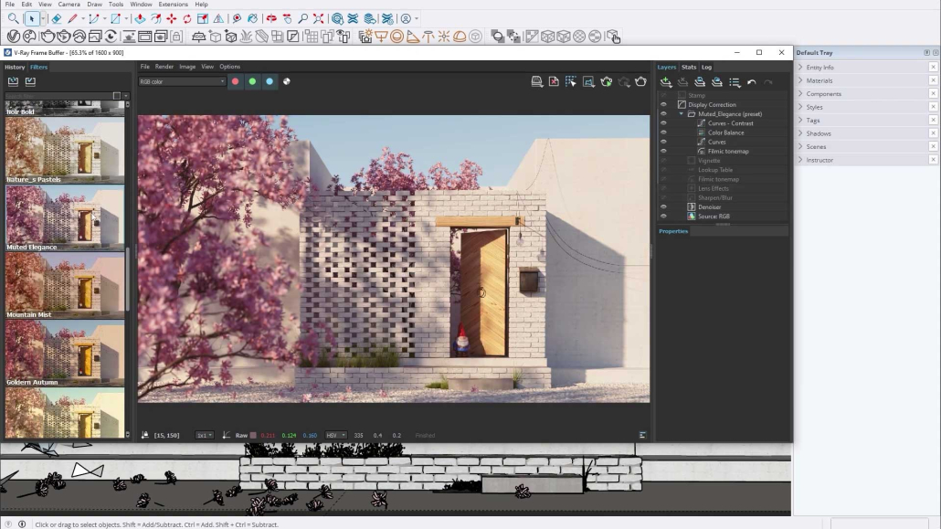
Task: Hide the Color Balance layer
Action: [x=663, y=132]
